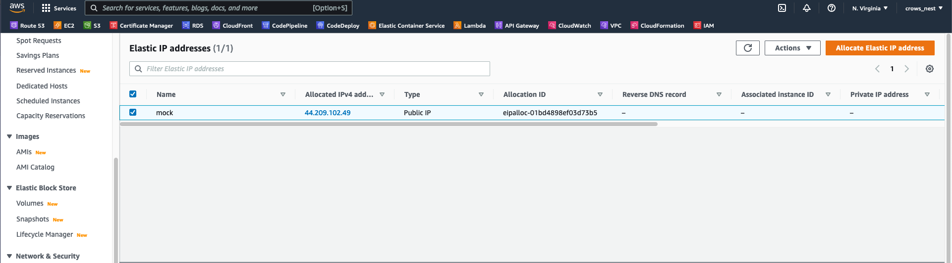Click the Filter Elastic IP addresses field
Screen dimensions: 952x263
pyautogui.click(x=310, y=69)
